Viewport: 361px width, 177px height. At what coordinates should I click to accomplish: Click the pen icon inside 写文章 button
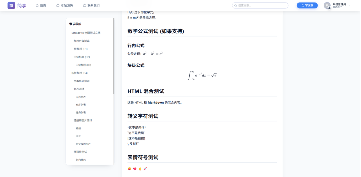pos(303,5)
